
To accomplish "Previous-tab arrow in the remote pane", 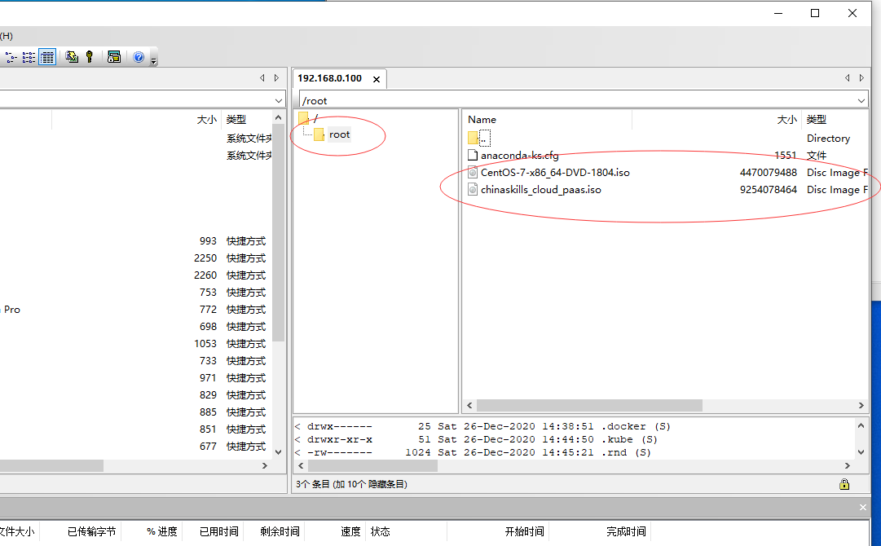I will 848,78.
